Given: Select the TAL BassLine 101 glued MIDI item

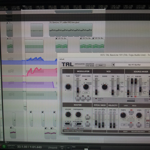Looking at the screenshot, I should [70, 30].
